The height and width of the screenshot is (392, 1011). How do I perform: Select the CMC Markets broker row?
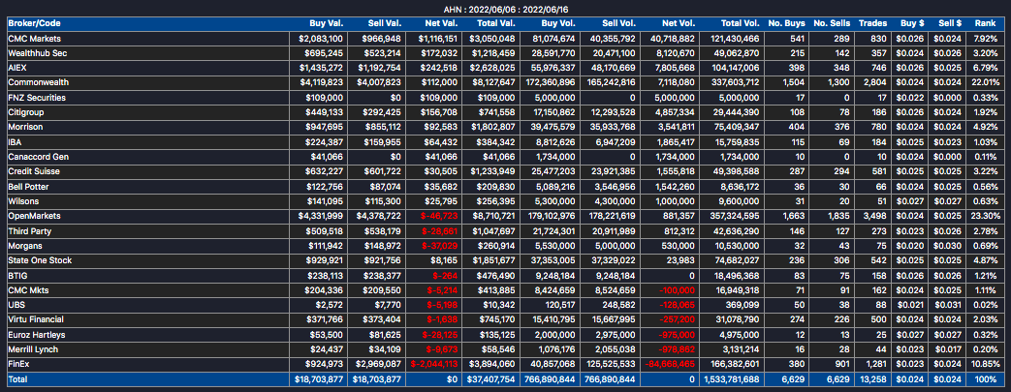pyautogui.click(x=506, y=39)
